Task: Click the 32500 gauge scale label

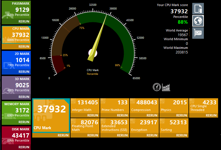Action: pos(93,5)
